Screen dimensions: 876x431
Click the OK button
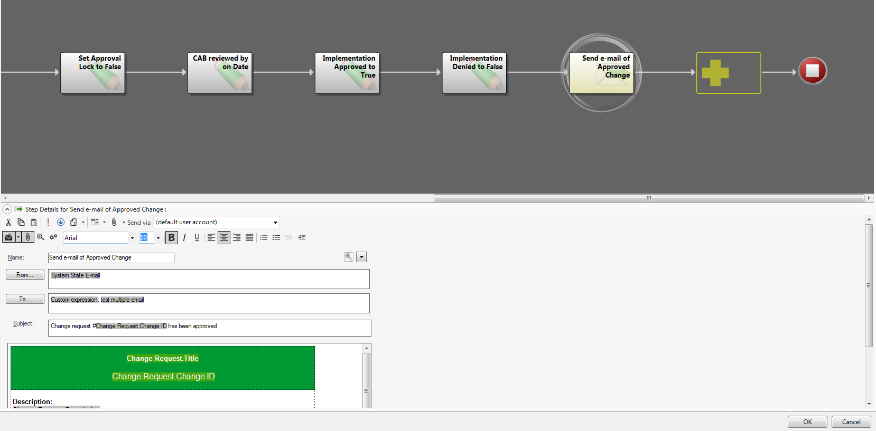point(807,422)
